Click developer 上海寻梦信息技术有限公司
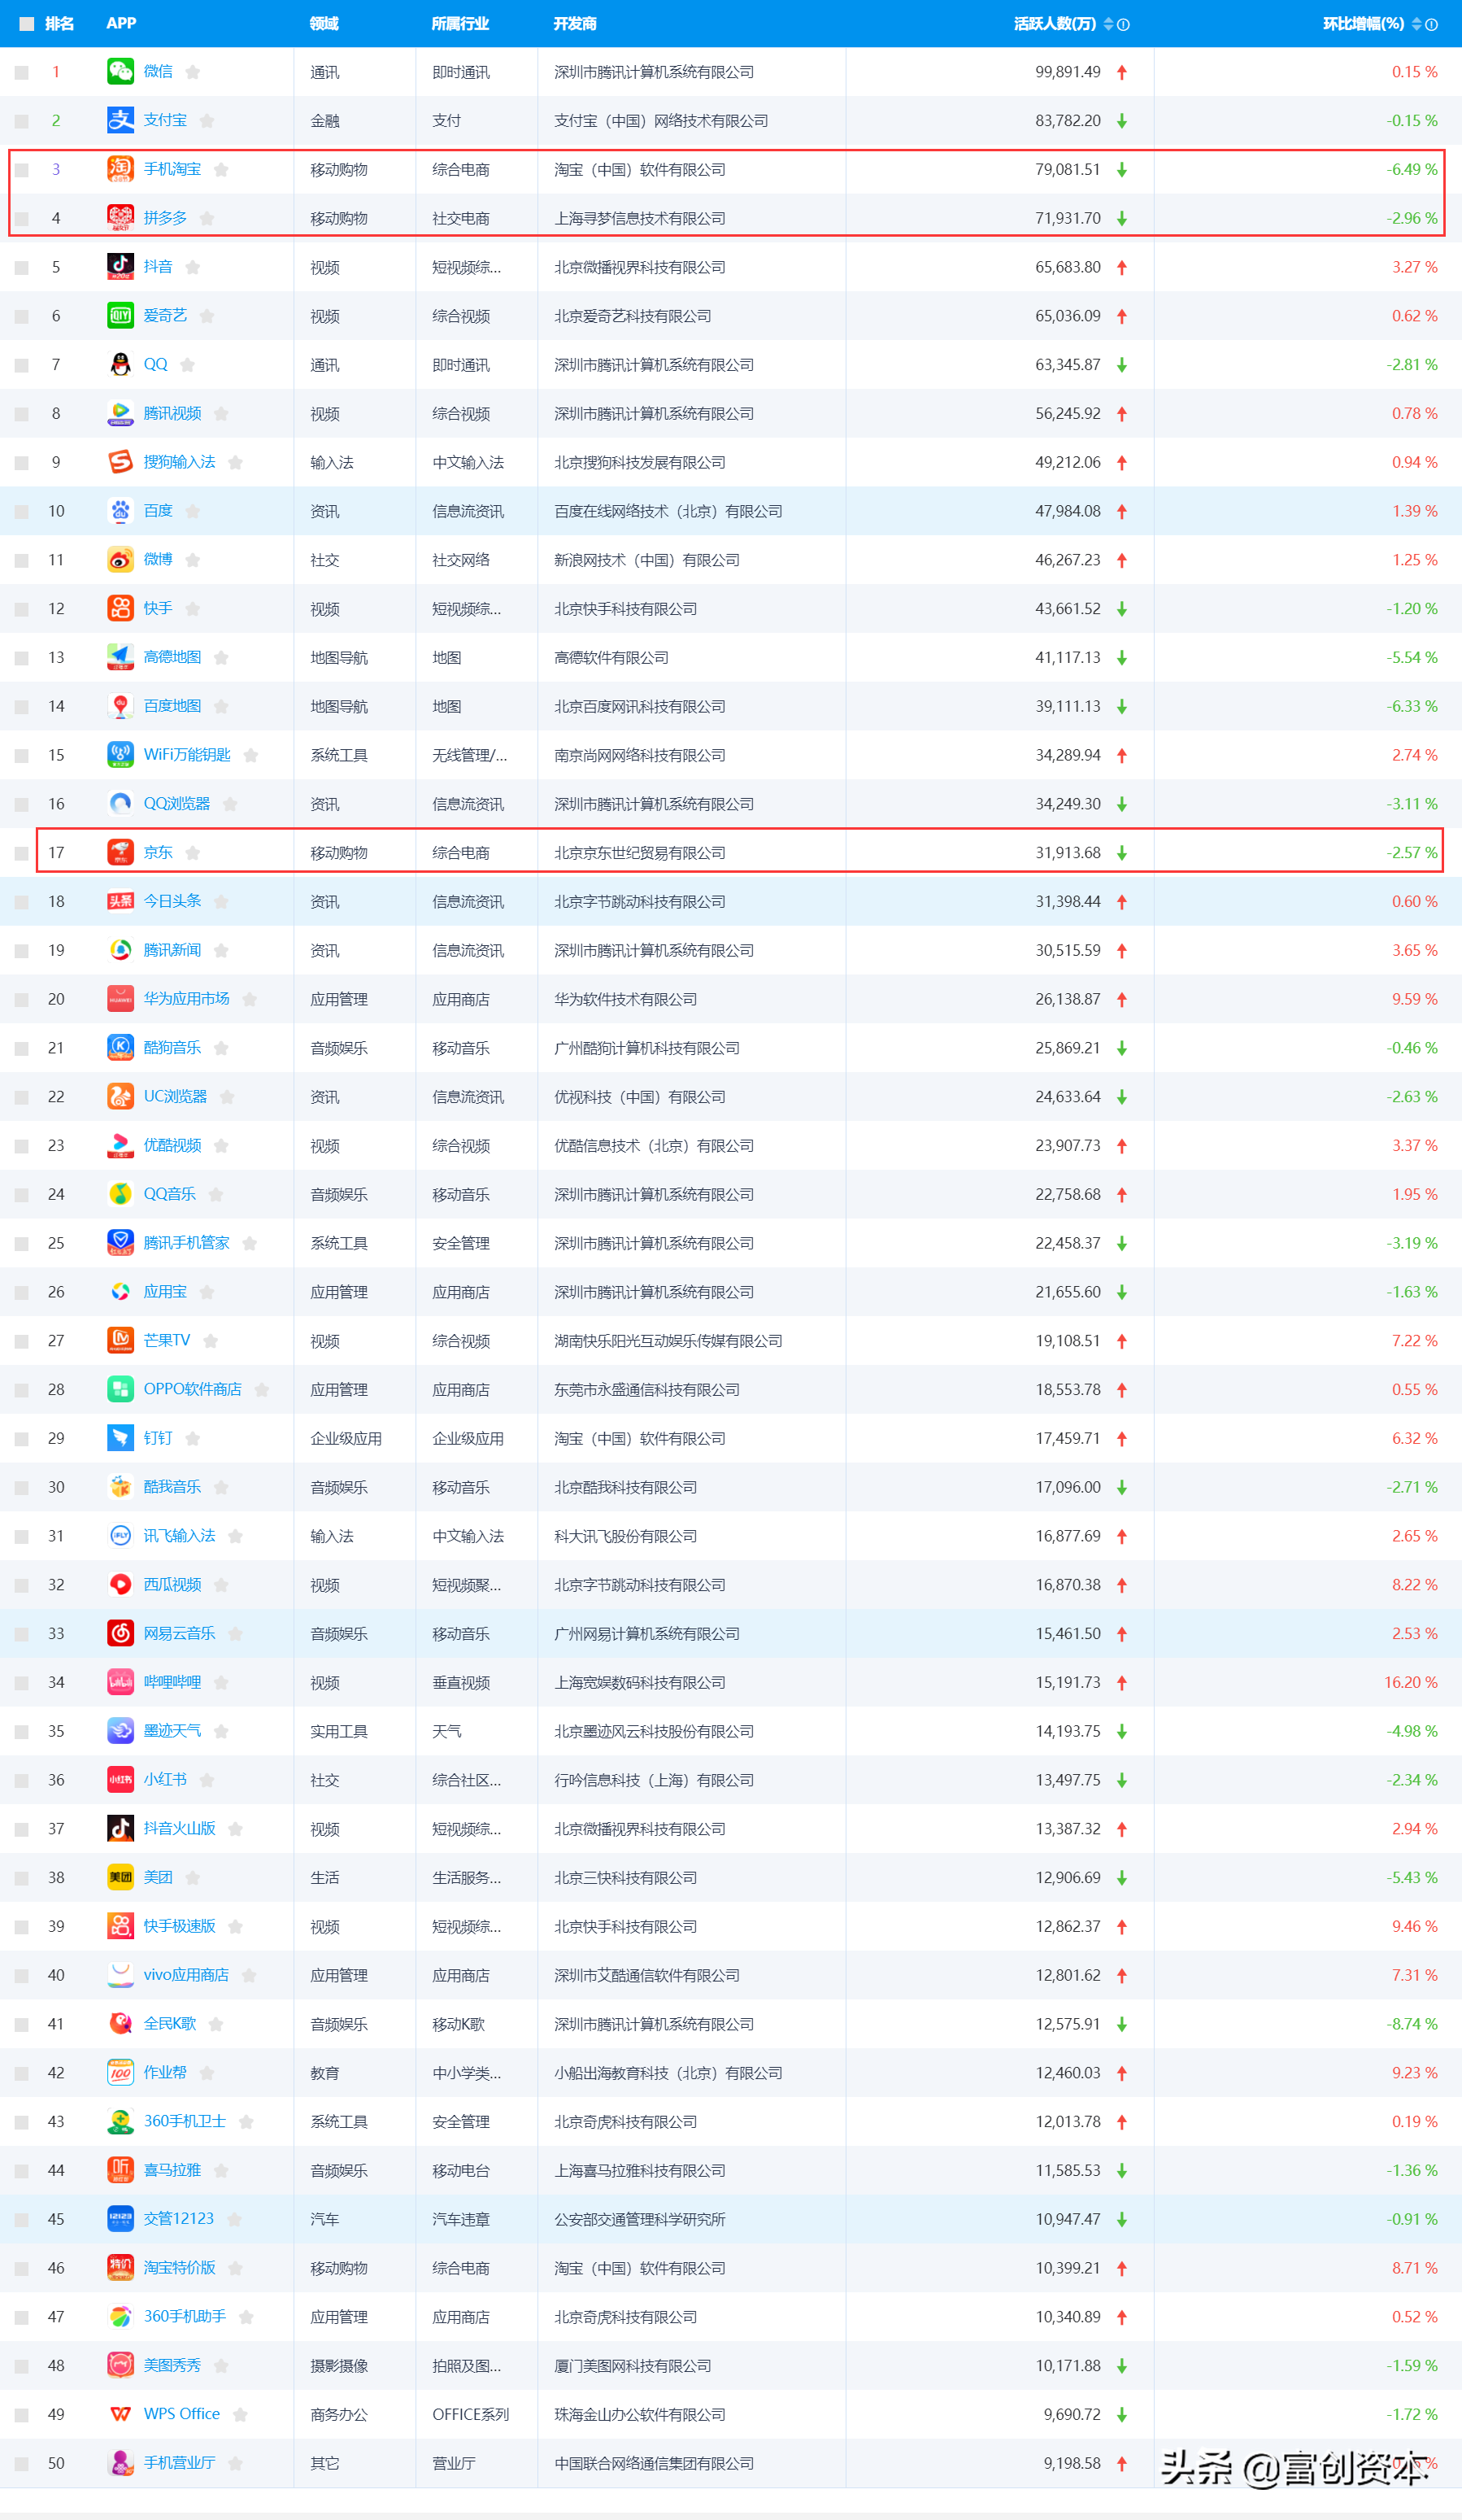The width and height of the screenshot is (1462, 2520). click(640, 219)
